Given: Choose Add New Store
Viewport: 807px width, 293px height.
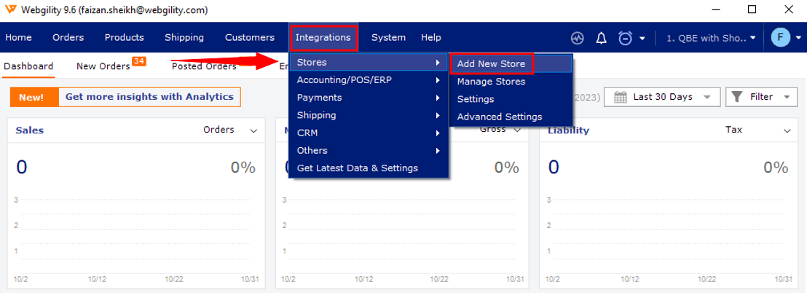Looking at the screenshot, I should coord(511,64).
